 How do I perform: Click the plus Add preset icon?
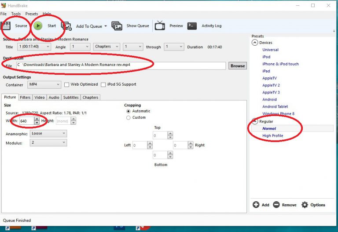256,205
